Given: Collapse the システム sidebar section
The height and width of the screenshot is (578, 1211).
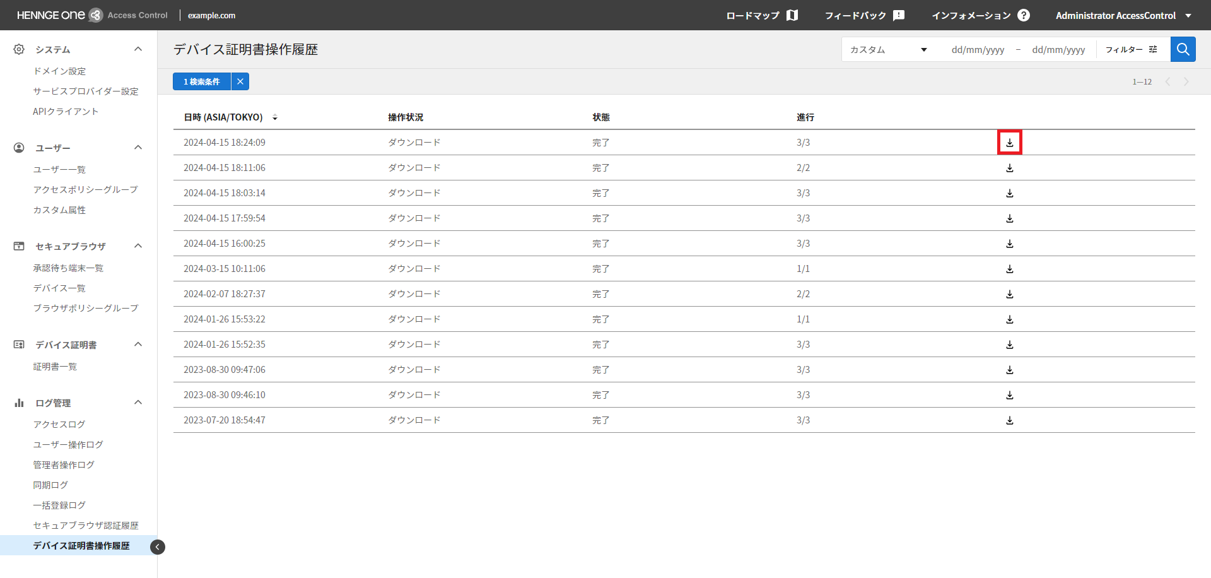Looking at the screenshot, I should click(x=138, y=49).
